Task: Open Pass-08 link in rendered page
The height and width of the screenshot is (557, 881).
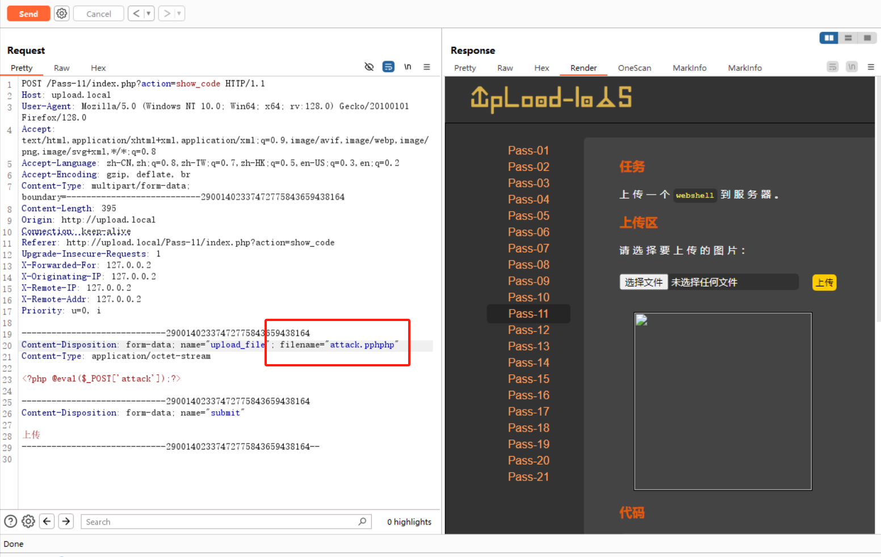Action: (528, 265)
